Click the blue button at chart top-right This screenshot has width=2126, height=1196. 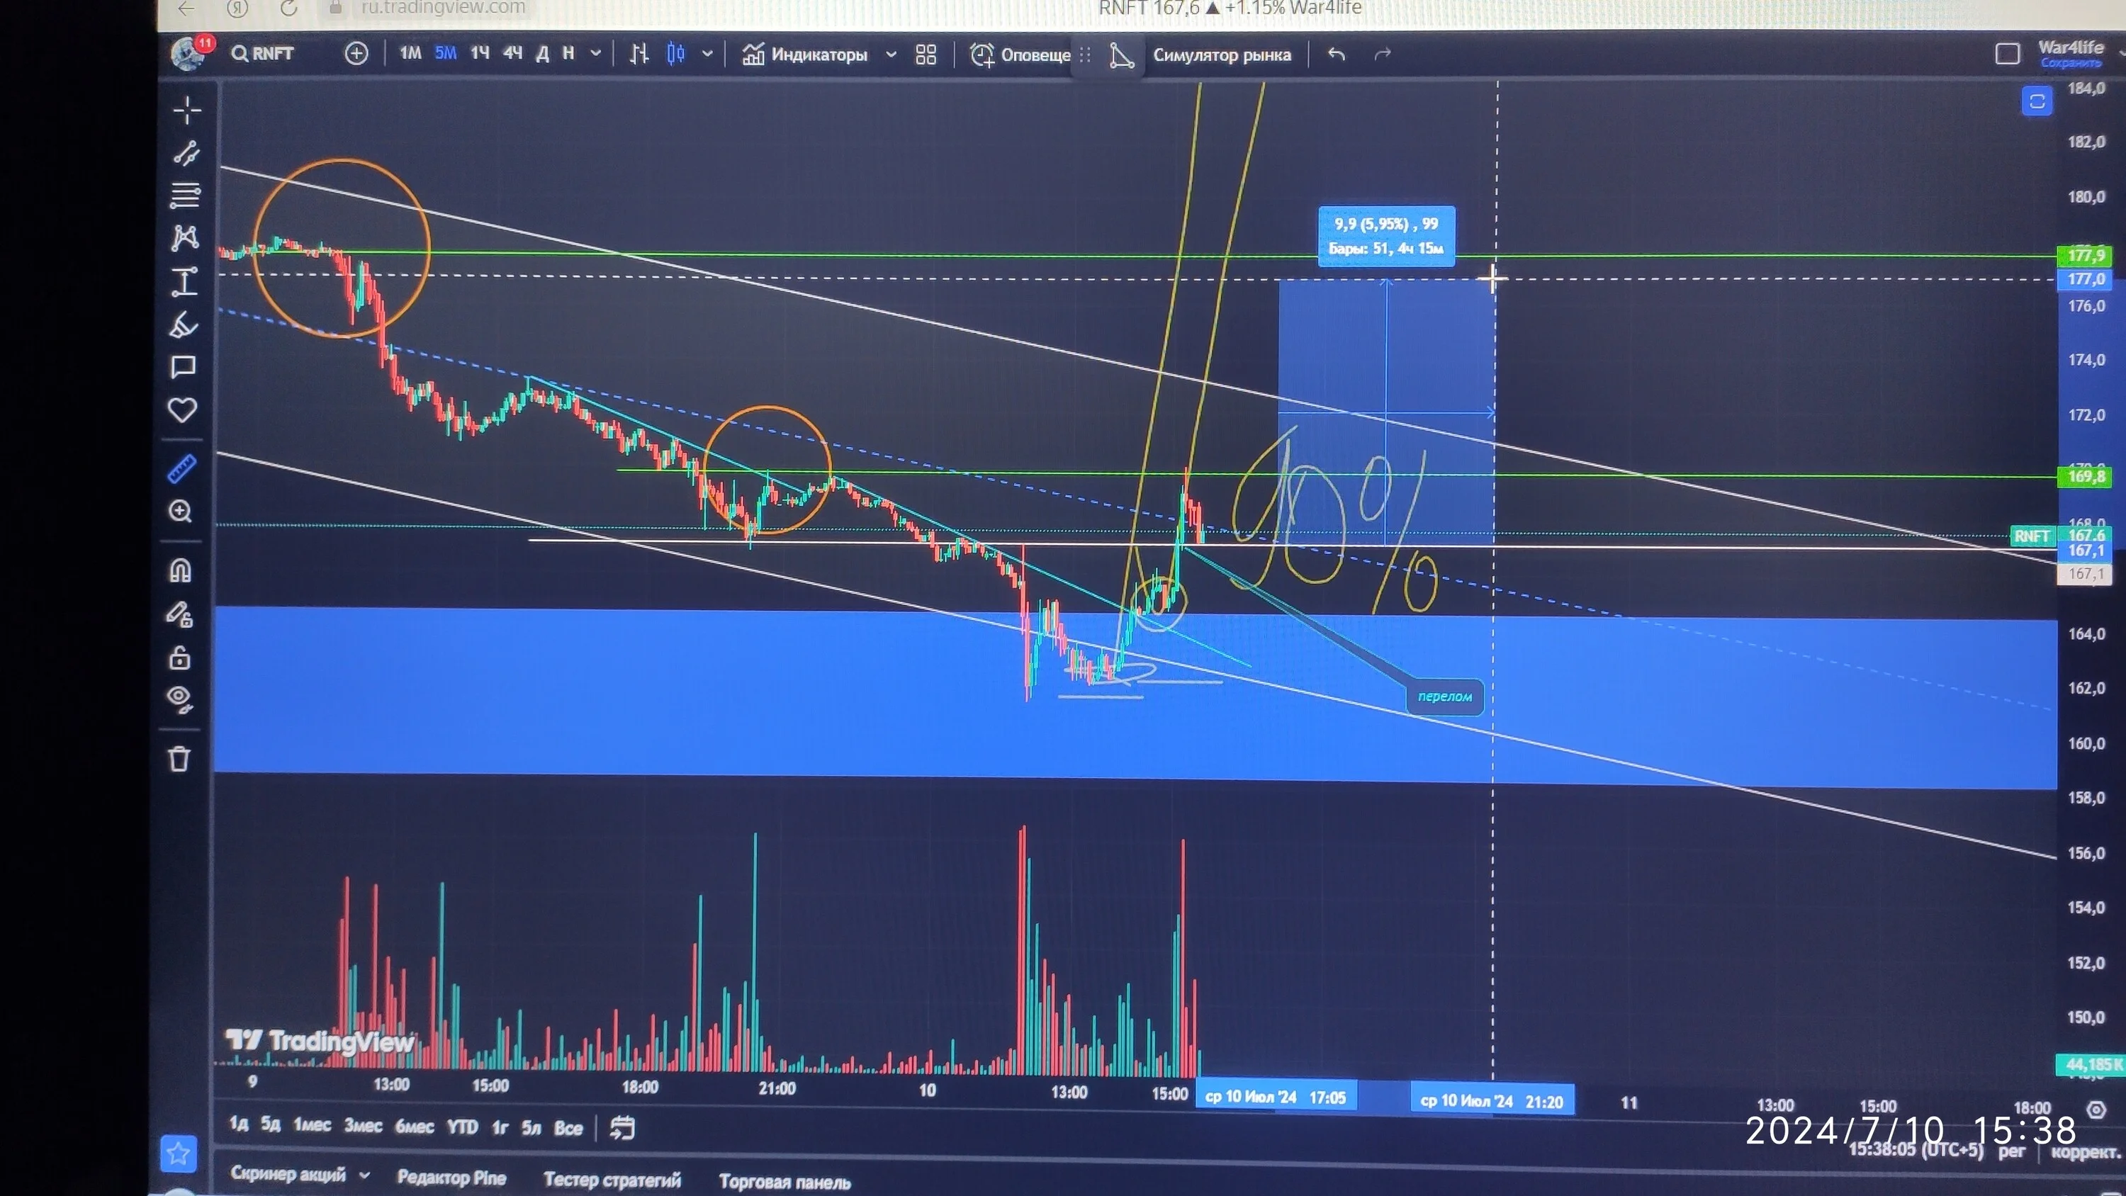2037,101
